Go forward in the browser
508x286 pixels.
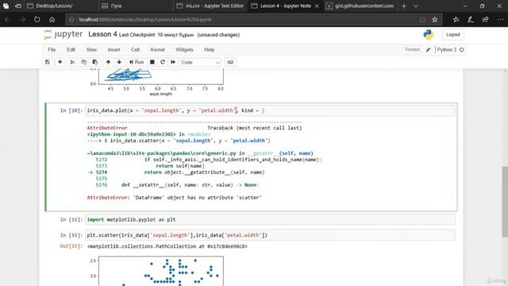(x=22, y=20)
